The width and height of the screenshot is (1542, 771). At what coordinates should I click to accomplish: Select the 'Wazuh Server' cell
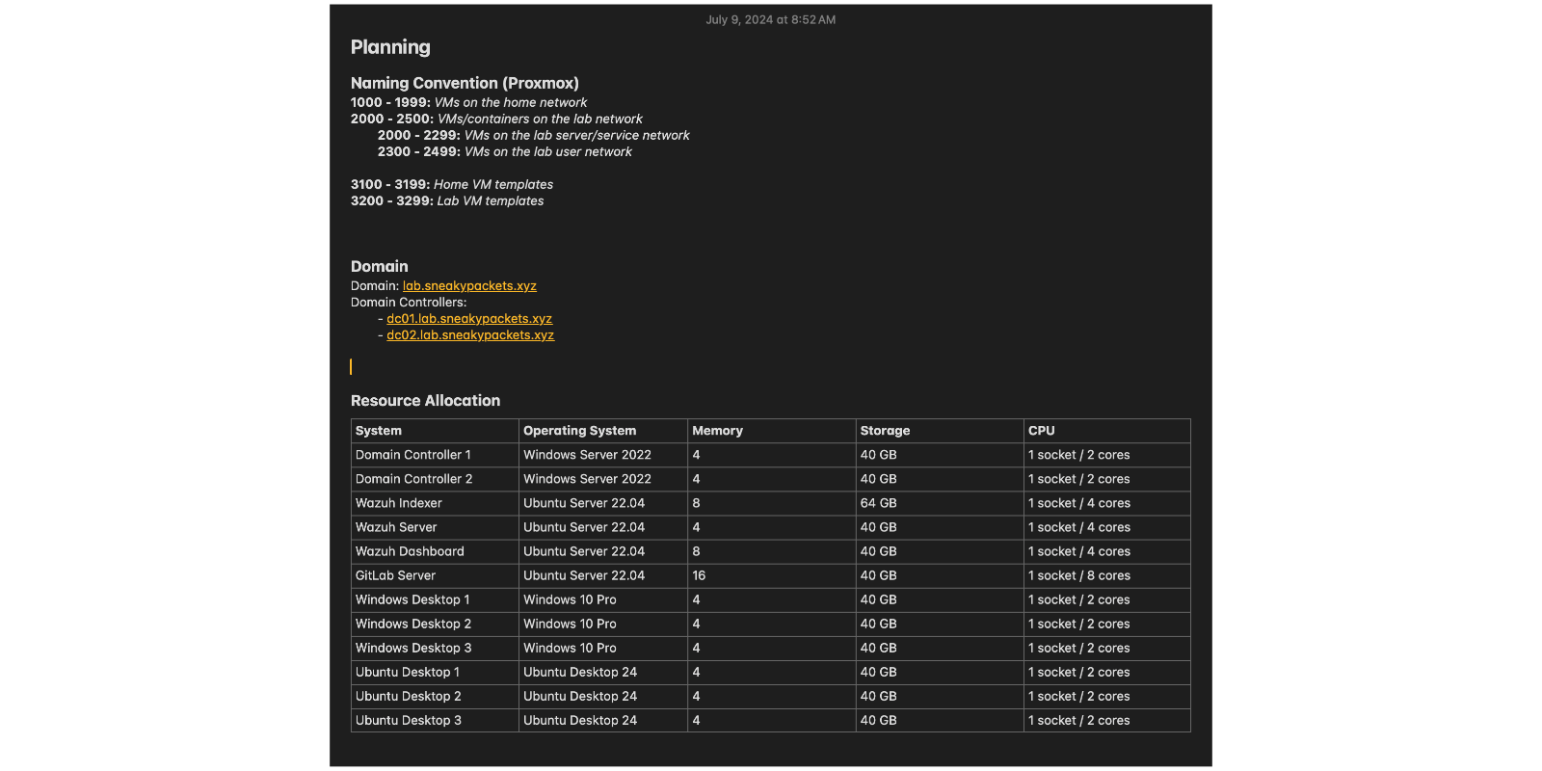tap(436, 527)
